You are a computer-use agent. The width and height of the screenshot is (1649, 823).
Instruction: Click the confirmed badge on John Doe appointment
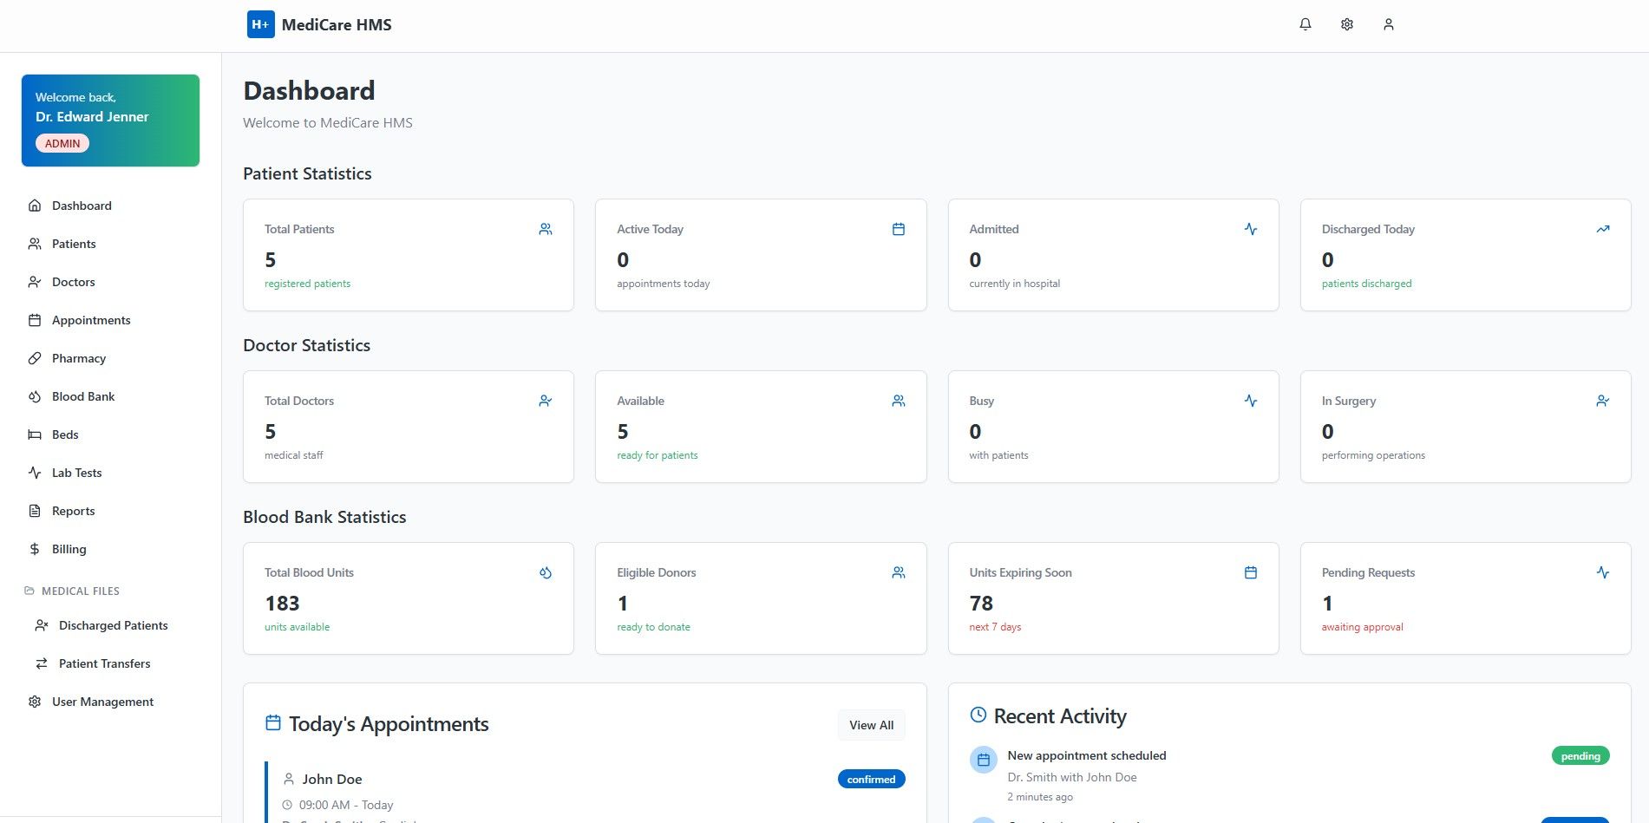(x=871, y=779)
